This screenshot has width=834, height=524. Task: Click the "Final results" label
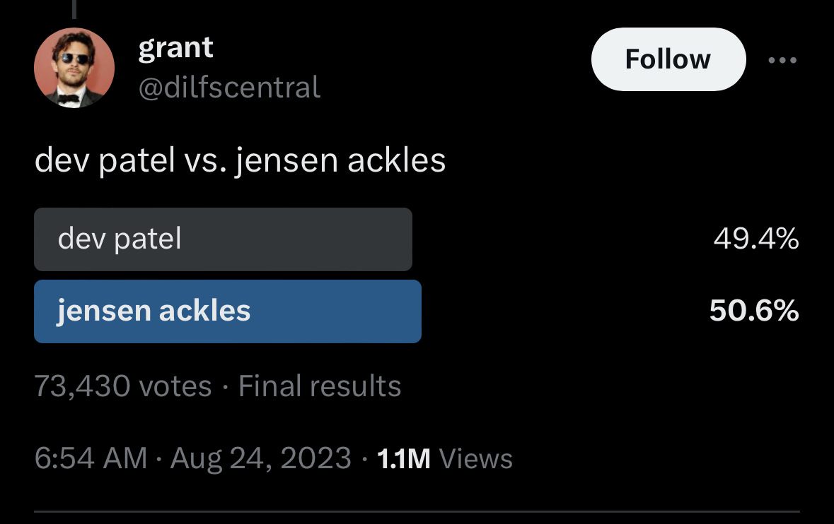click(x=320, y=386)
